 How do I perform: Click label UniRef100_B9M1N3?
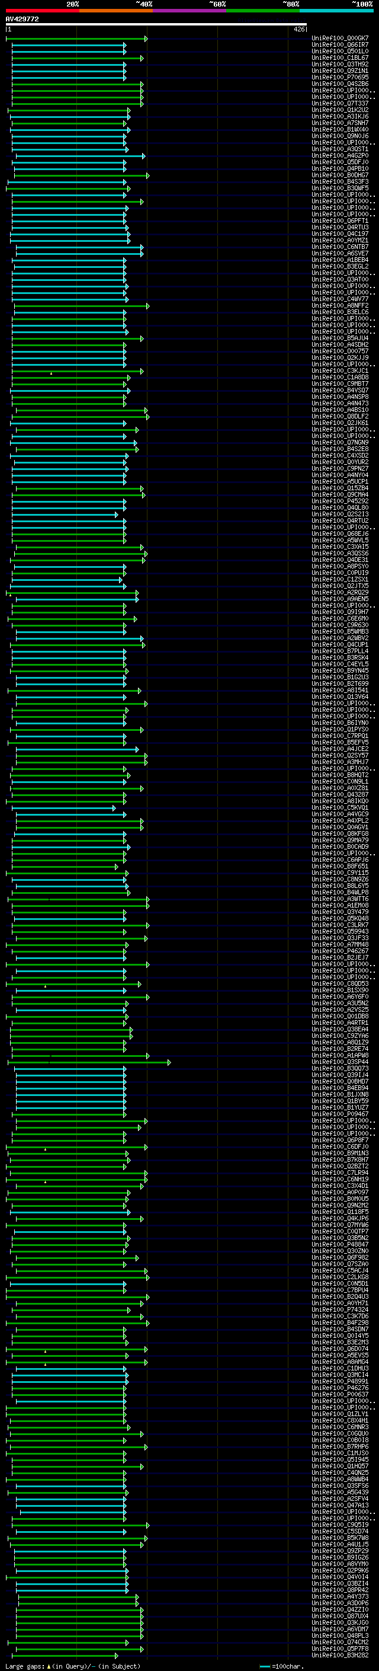pyautogui.click(x=340, y=1154)
